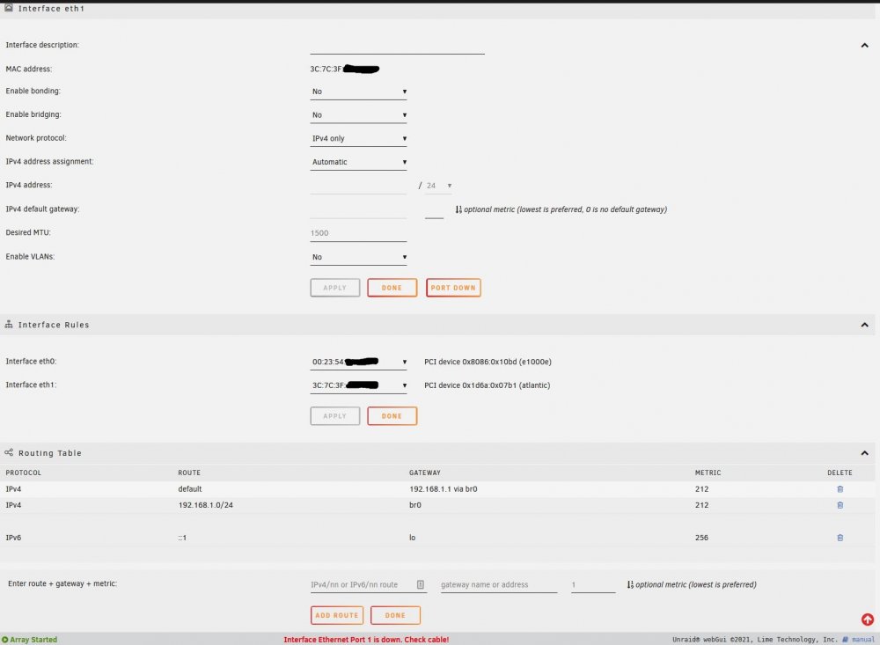Click 'PCI device 0x8086:0x10bd (e1000e)' text
Viewport: 880px width, 645px height.
[488, 362]
